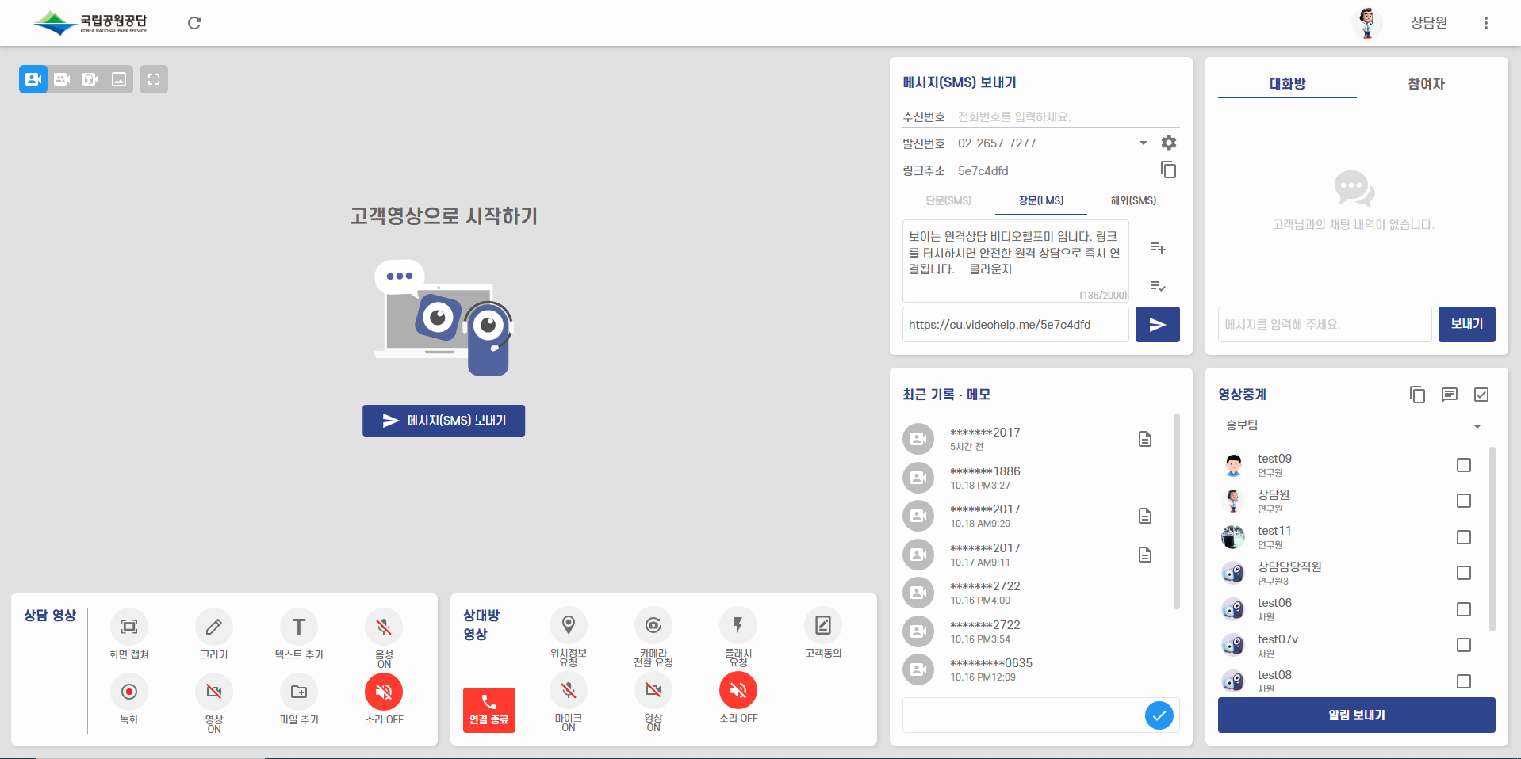The width and height of the screenshot is (1521, 759).
Task: Select the text add (텍스트 추가) tool
Action: (x=298, y=626)
